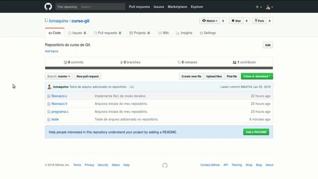Open the Clone or download dropdown
The height and width of the screenshot is (179, 318).
[257, 76]
